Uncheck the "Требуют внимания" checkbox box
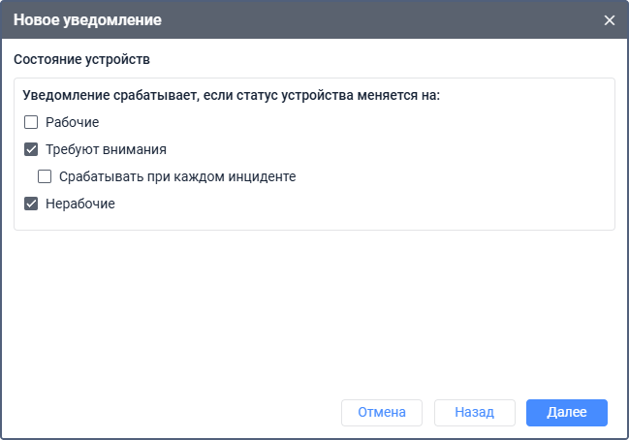 click(x=31, y=150)
